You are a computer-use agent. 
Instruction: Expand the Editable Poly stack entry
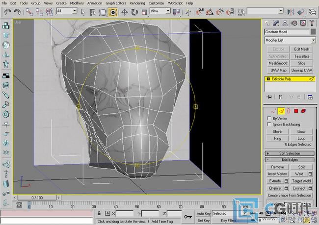[268, 79]
